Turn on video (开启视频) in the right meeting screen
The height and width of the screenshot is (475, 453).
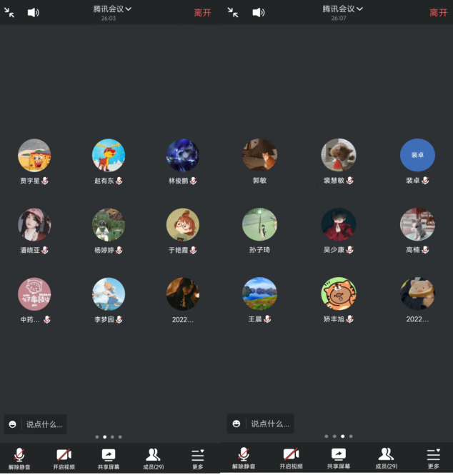[x=291, y=458]
